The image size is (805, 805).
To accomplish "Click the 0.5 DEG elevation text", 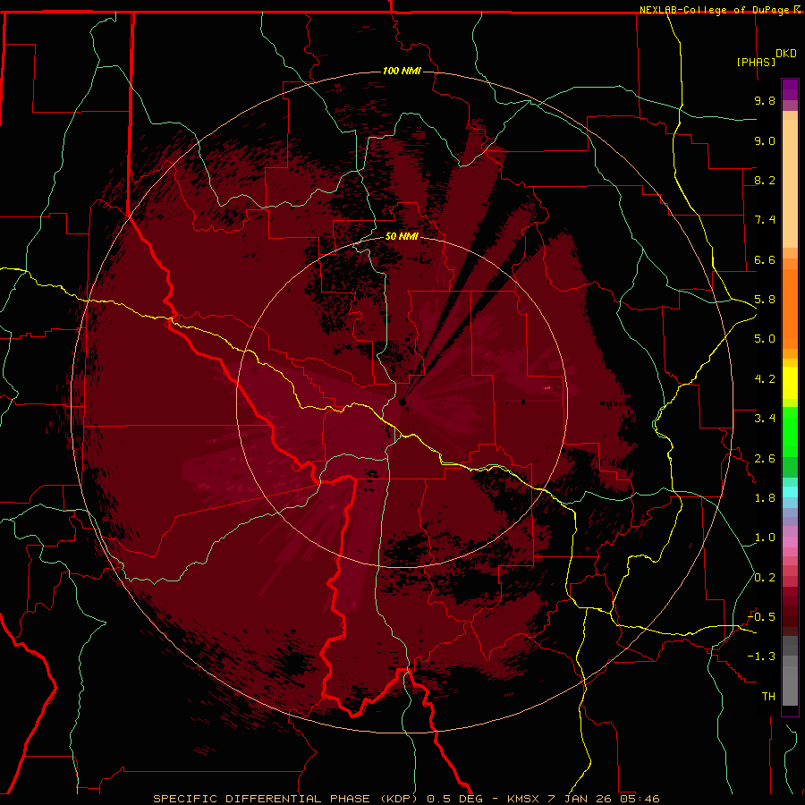I will click(x=455, y=799).
